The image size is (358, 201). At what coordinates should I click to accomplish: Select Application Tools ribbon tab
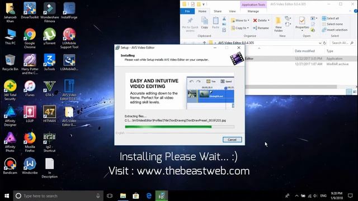point(253,4)
